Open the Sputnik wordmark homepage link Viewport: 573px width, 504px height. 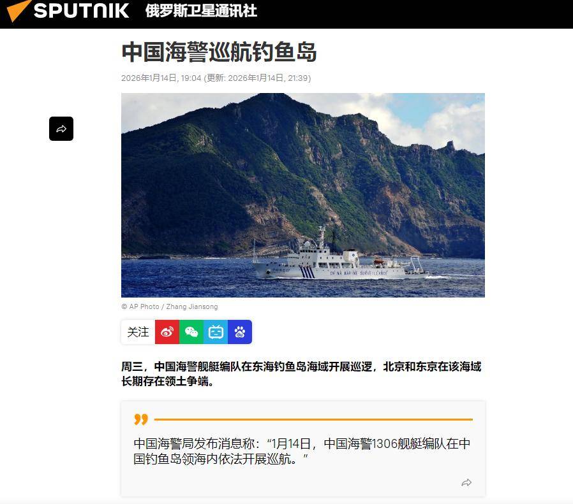click(x=81, y=11)
